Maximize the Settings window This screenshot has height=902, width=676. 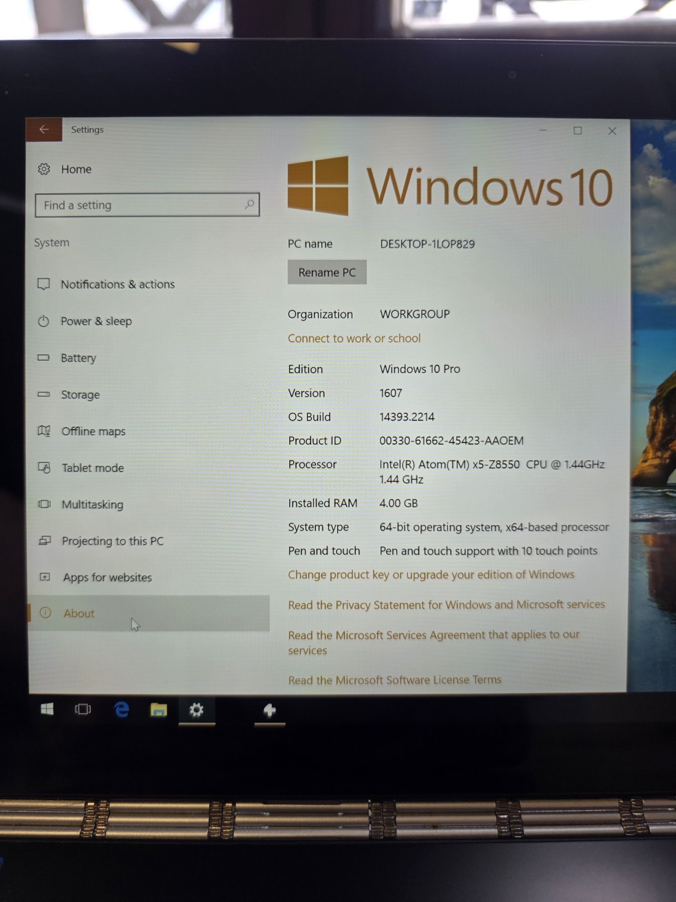tap(577, 131)
